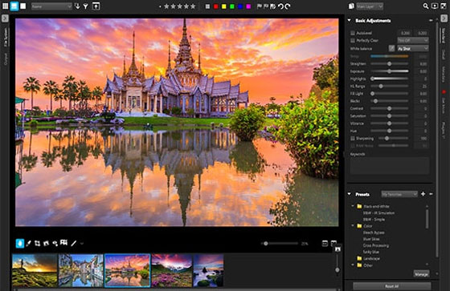The height and width of the screenshot is (291, 450).
Task: Click the filter funnel icon
Action: point(85,6)
